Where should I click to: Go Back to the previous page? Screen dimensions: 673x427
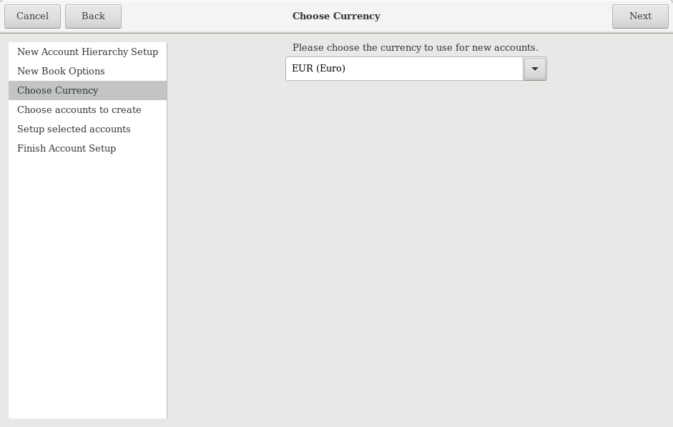click(x=93, y=16)
